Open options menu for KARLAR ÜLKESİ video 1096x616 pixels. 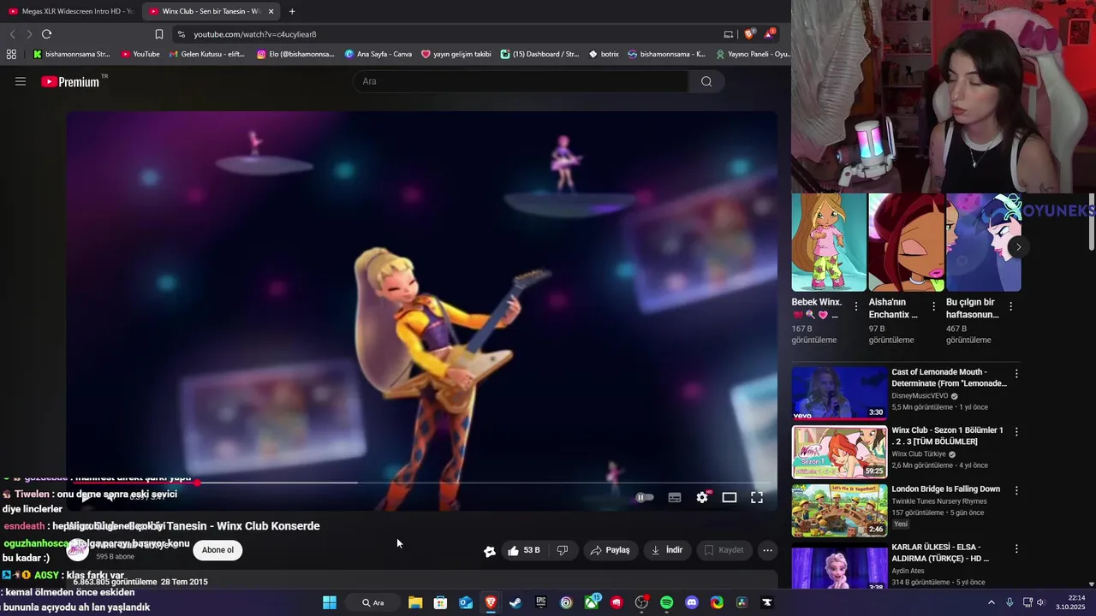coord(1016,549)
